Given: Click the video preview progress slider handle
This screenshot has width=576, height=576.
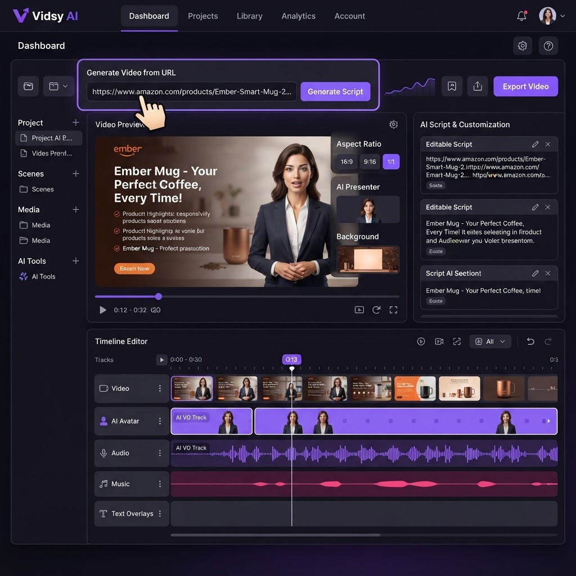Looking at the screenshot, I should 158,296.
